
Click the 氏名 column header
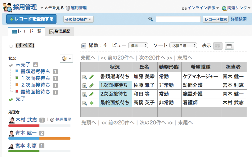coord(145,67)
